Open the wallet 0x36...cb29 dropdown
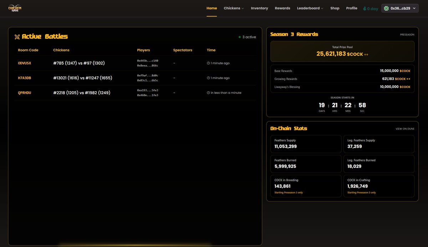Image resolution: width=428 pixels, height=247 pixels. (400, 8)
